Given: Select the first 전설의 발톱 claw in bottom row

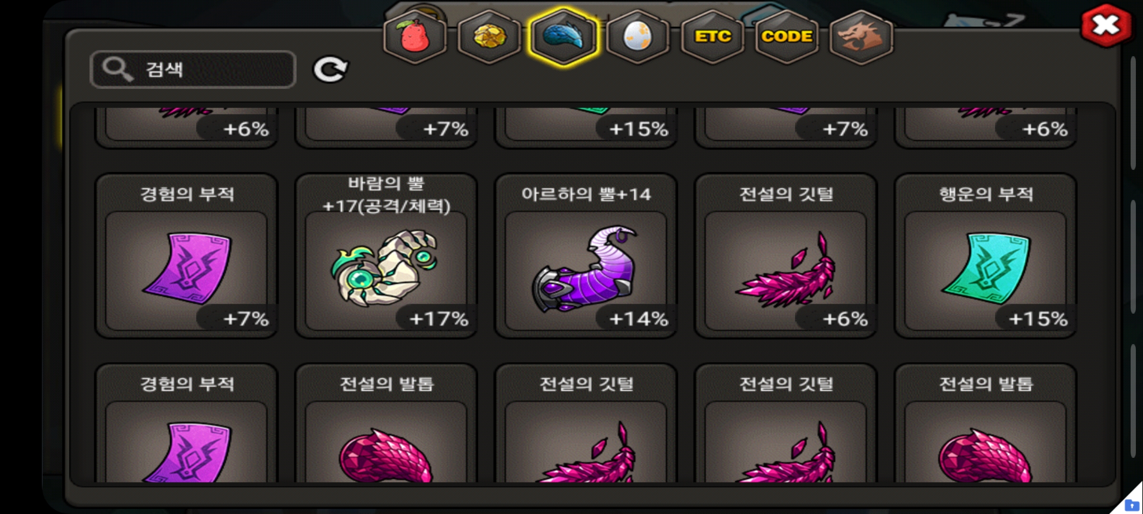Looking at the screenshot, I should [386, 423].
